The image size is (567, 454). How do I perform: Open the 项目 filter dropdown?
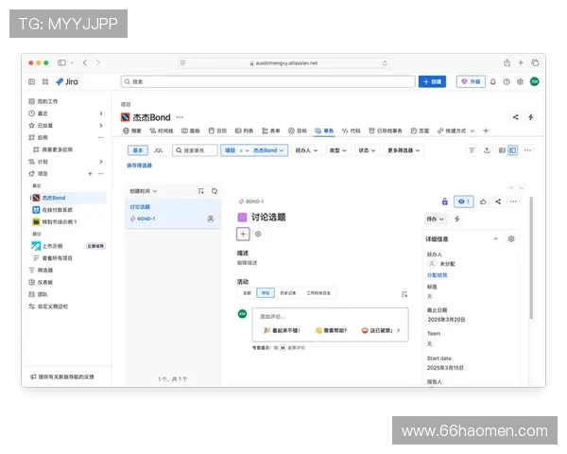click(254, 150)
